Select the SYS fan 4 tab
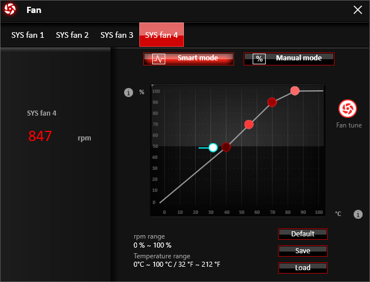Screen dimensions: 370x282 (161, 35)
